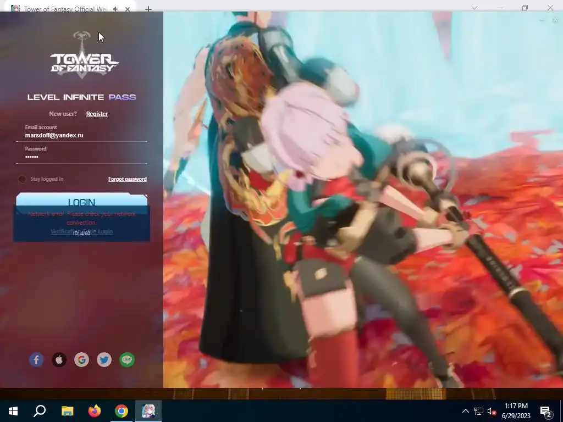Sign in with the Google icon
The width and height of the screenshot is (563, 422).
point(82,359)
